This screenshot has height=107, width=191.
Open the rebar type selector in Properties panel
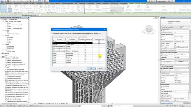coord(175,22)
